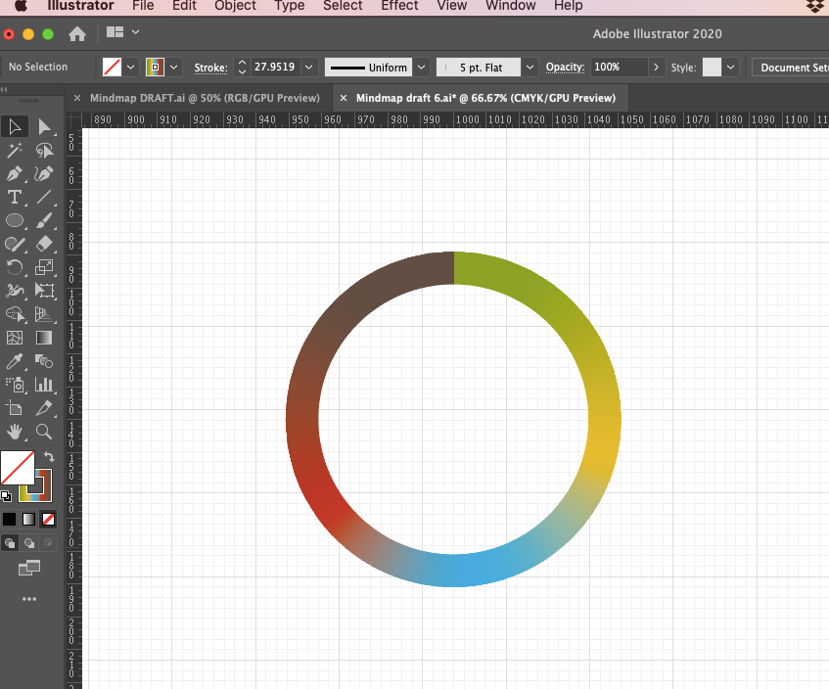Activate the Eyedropper tool

point(15,362)
